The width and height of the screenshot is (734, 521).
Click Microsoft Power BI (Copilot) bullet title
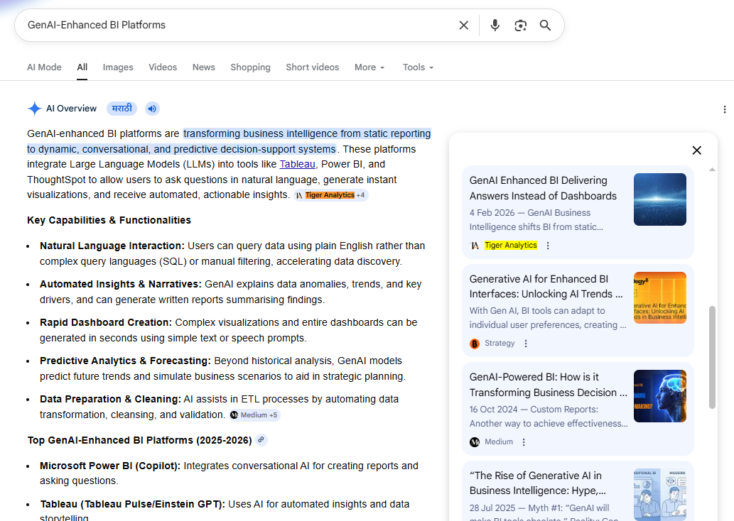pos(110,466)
